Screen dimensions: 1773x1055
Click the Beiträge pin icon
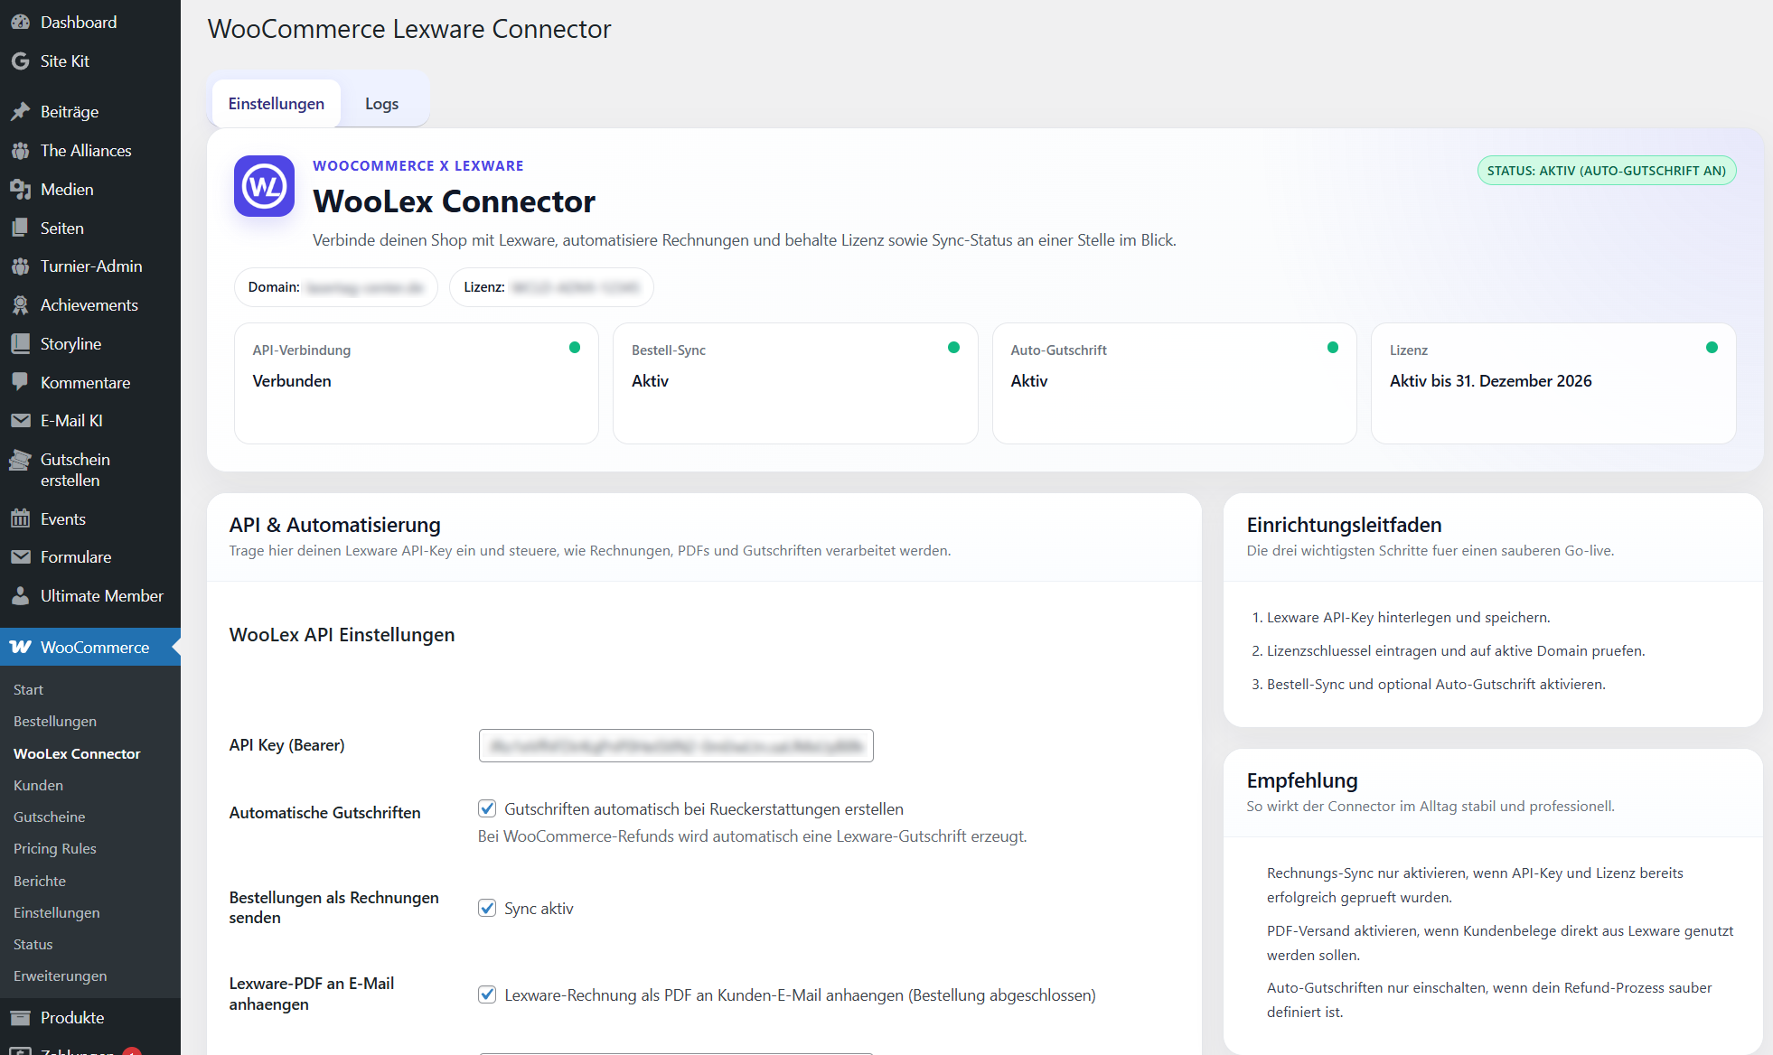tap(20, 112)
